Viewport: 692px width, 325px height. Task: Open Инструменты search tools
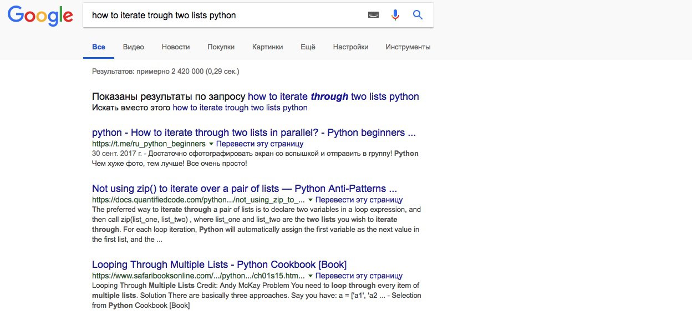click(x=408, y=47)
